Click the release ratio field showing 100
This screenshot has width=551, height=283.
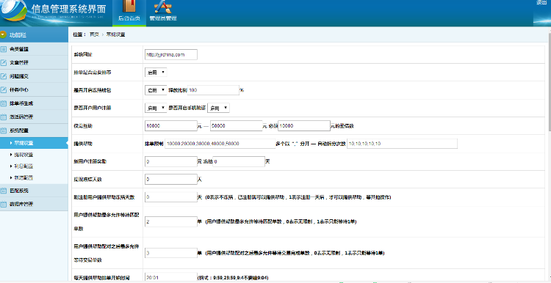click(213, 90)
